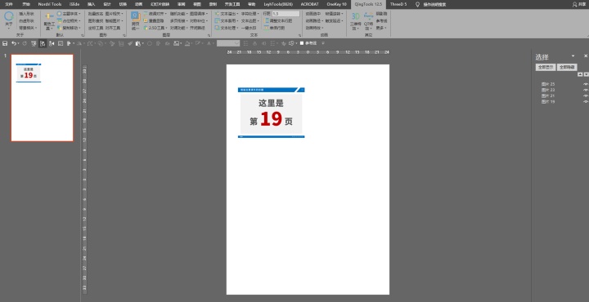Click the 全部显示 show all button
589x302 pixels.
pyautogui.click(x=545, y=68)
